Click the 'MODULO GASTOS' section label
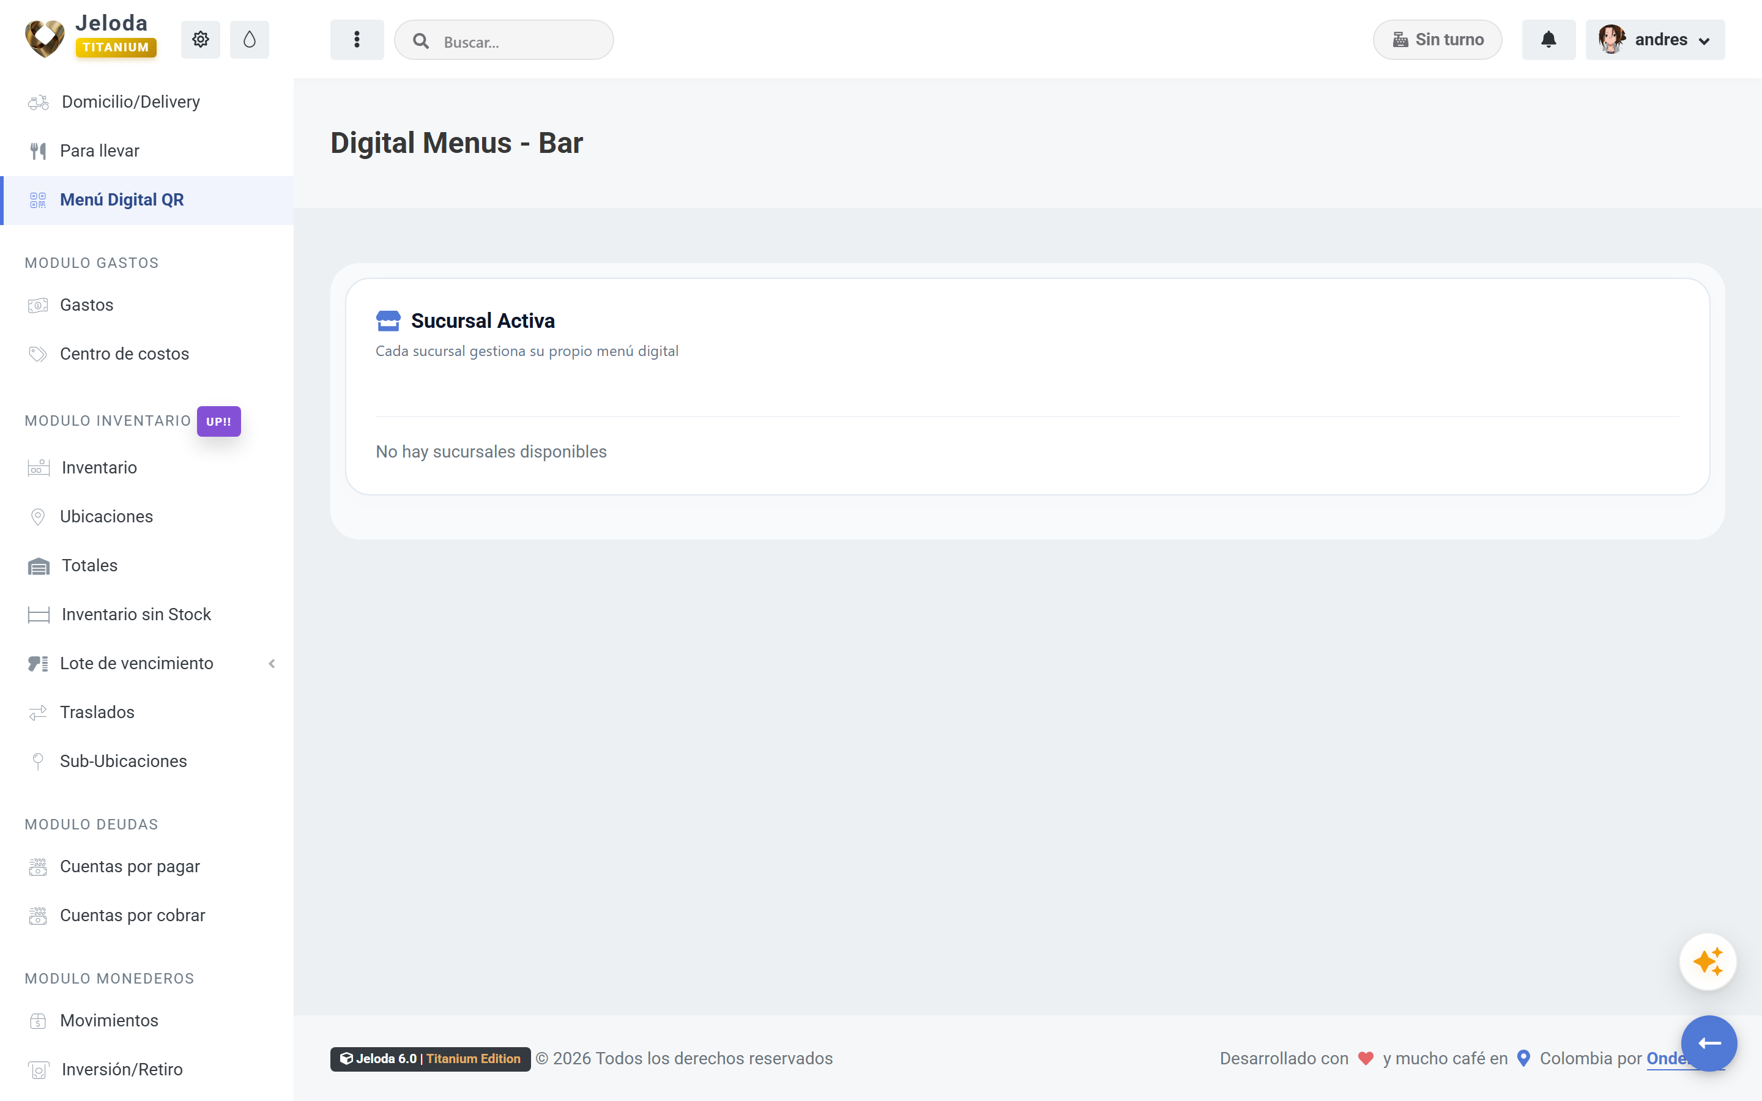 coord(92,263)
